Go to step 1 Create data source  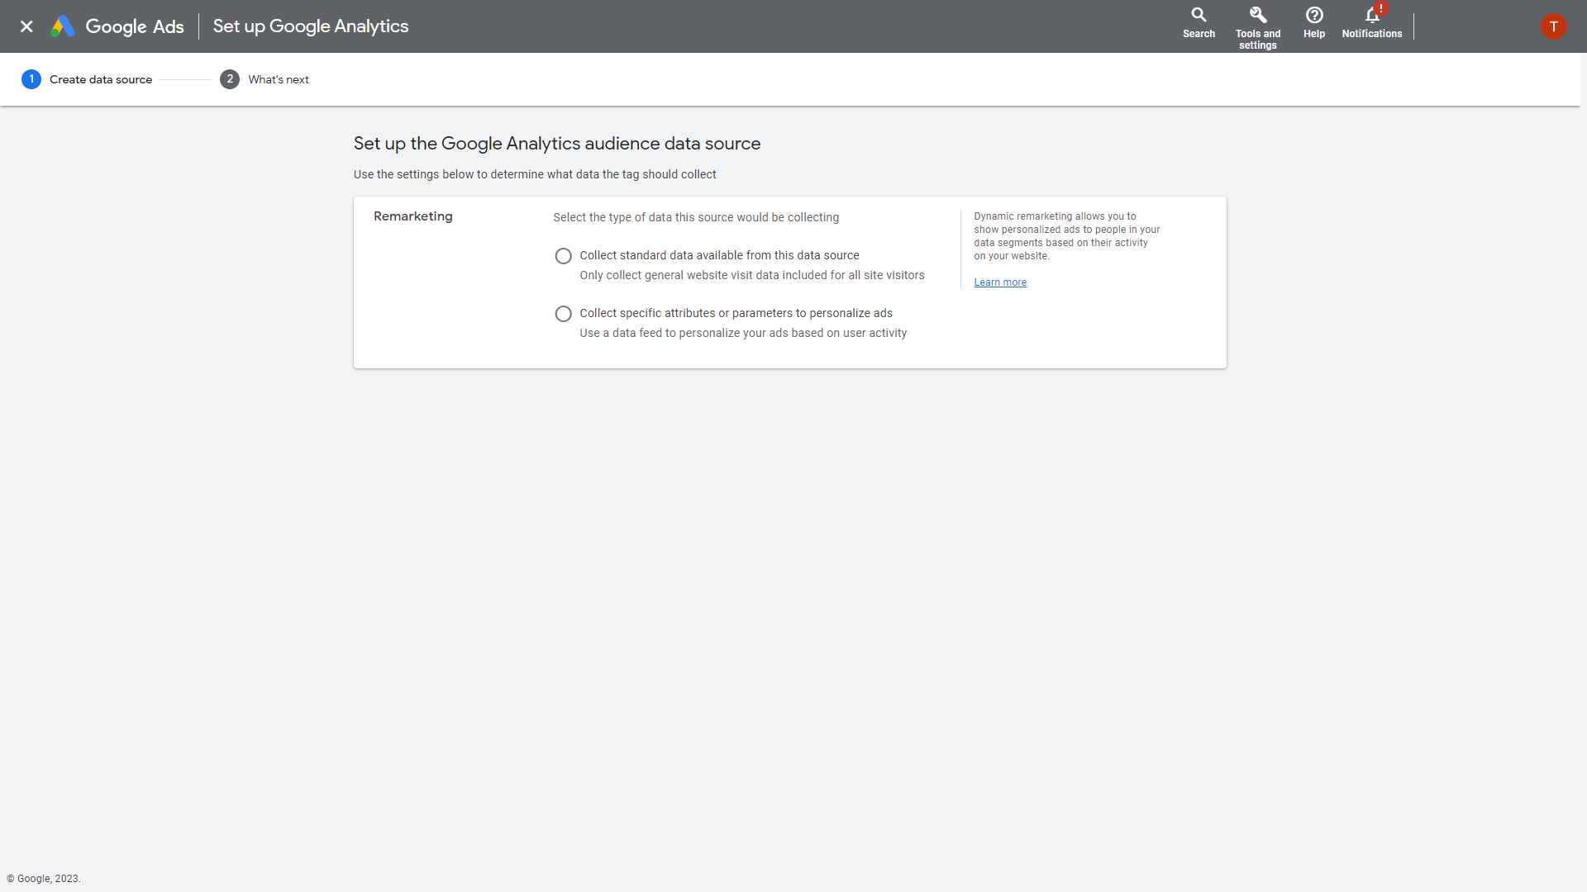87,79
